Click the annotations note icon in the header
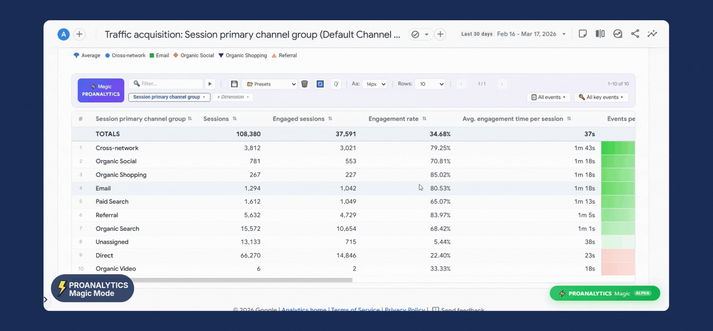 583,34
